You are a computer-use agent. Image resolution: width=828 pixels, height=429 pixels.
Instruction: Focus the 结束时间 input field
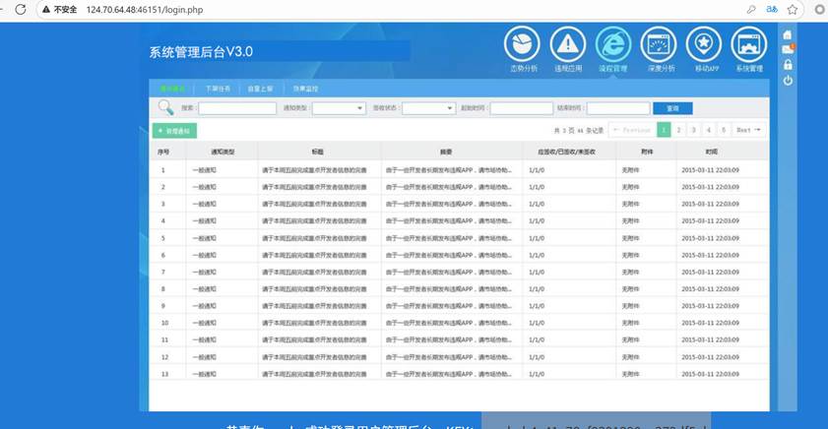(618, 108)
